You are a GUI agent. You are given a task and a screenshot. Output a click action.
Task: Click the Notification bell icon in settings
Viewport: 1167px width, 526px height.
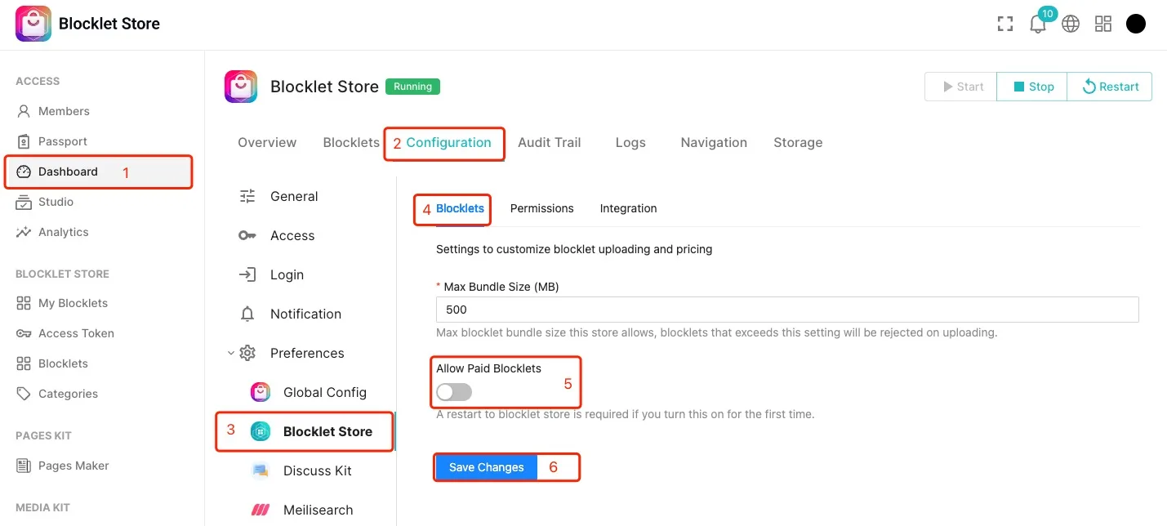(x=247, y=314)
